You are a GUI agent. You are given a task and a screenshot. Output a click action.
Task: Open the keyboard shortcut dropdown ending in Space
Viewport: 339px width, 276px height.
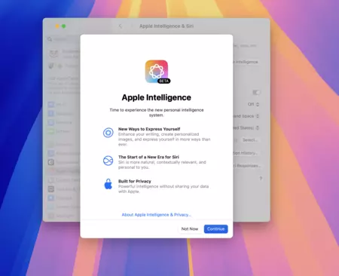(x=246, y=116)
